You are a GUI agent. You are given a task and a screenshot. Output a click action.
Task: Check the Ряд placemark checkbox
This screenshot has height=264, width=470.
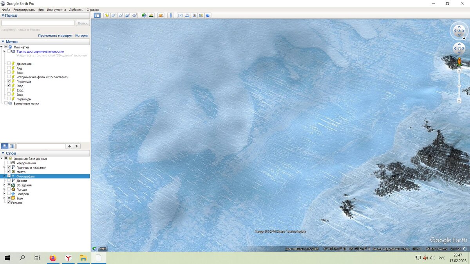(9, 68)
